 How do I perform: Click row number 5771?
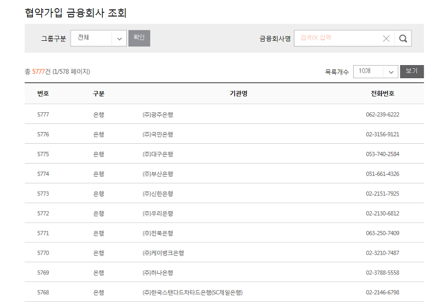click(43, 233)
